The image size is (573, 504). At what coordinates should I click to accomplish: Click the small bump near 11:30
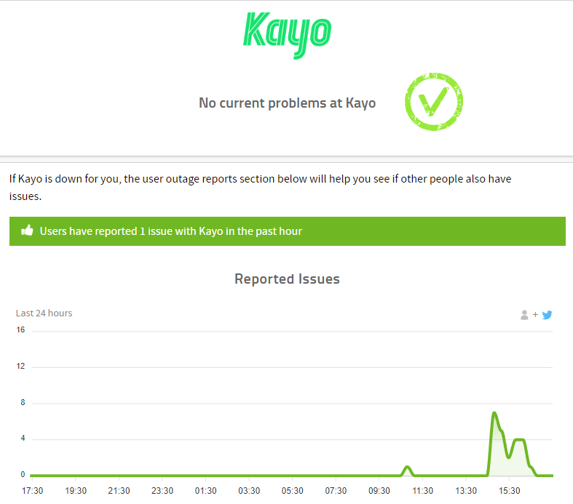(x=407, y=468)
